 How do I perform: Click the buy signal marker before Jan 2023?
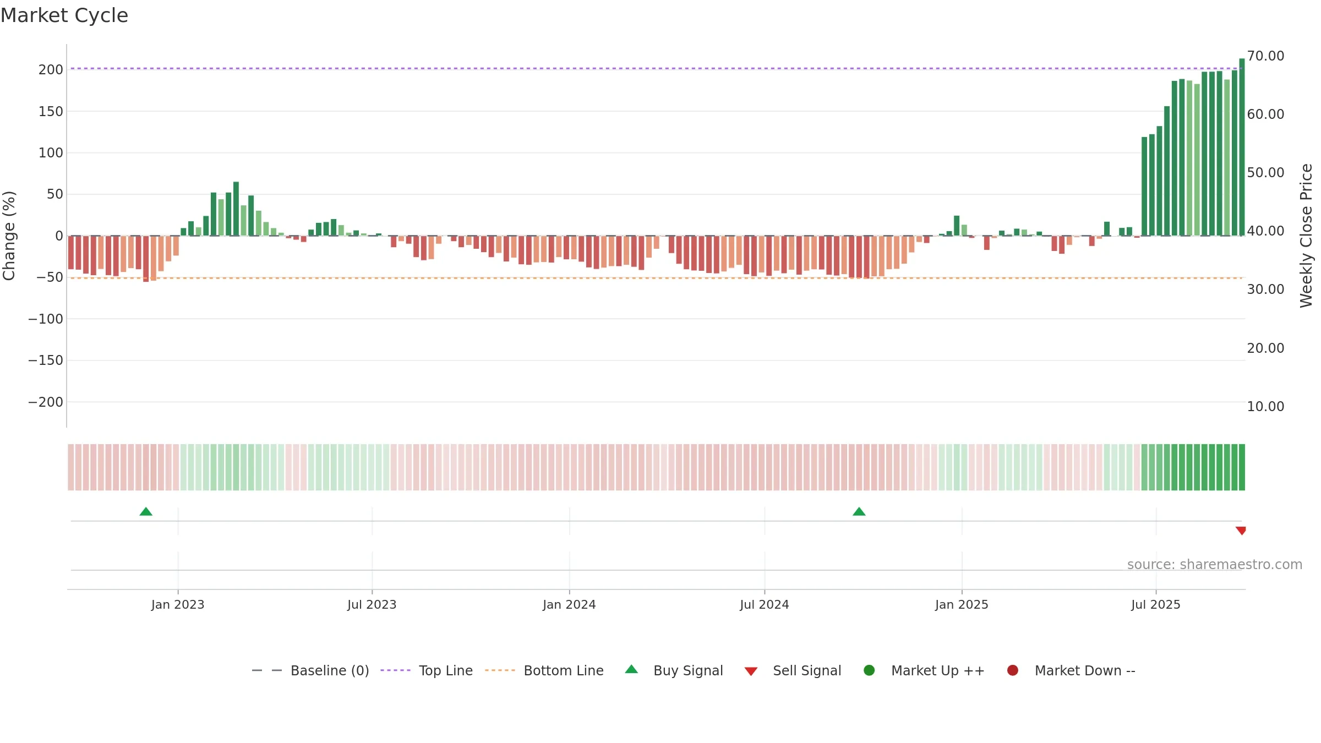[146, 512]
